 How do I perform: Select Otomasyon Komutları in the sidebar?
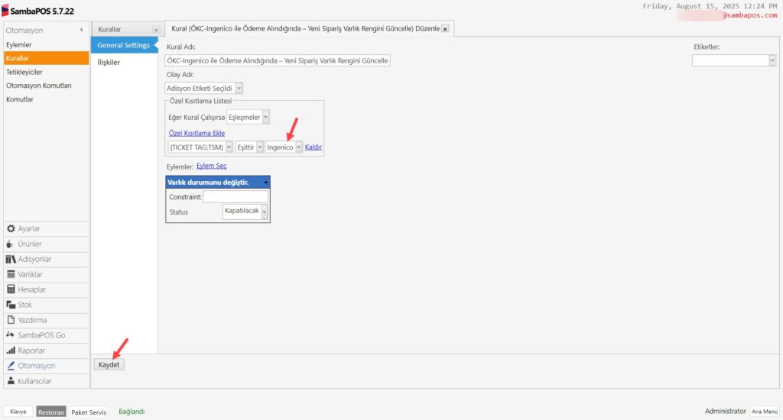click(x=38, y=86)
